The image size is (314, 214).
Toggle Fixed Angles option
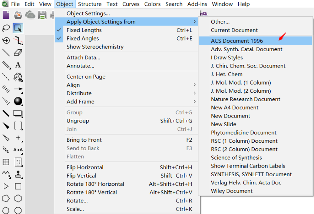[83, 38]
